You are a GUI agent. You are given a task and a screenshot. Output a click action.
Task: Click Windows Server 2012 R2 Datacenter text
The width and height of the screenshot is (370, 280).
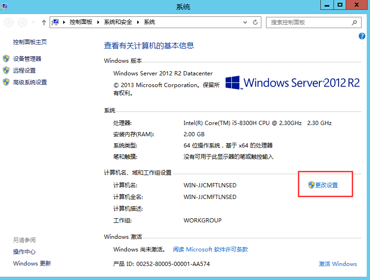163,74
